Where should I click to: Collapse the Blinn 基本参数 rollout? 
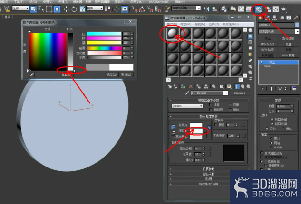[208, 116]
